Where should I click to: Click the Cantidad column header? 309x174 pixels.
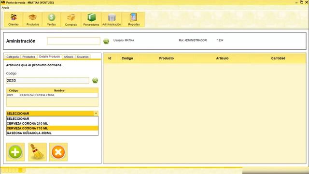(x=278, y=58)
